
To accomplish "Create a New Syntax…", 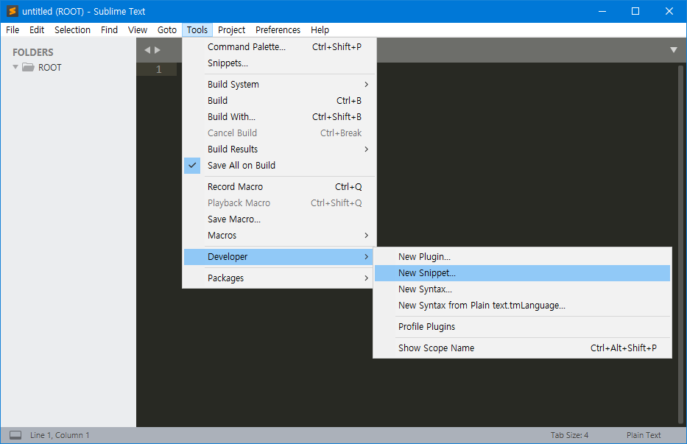I will tap(522, 289).
